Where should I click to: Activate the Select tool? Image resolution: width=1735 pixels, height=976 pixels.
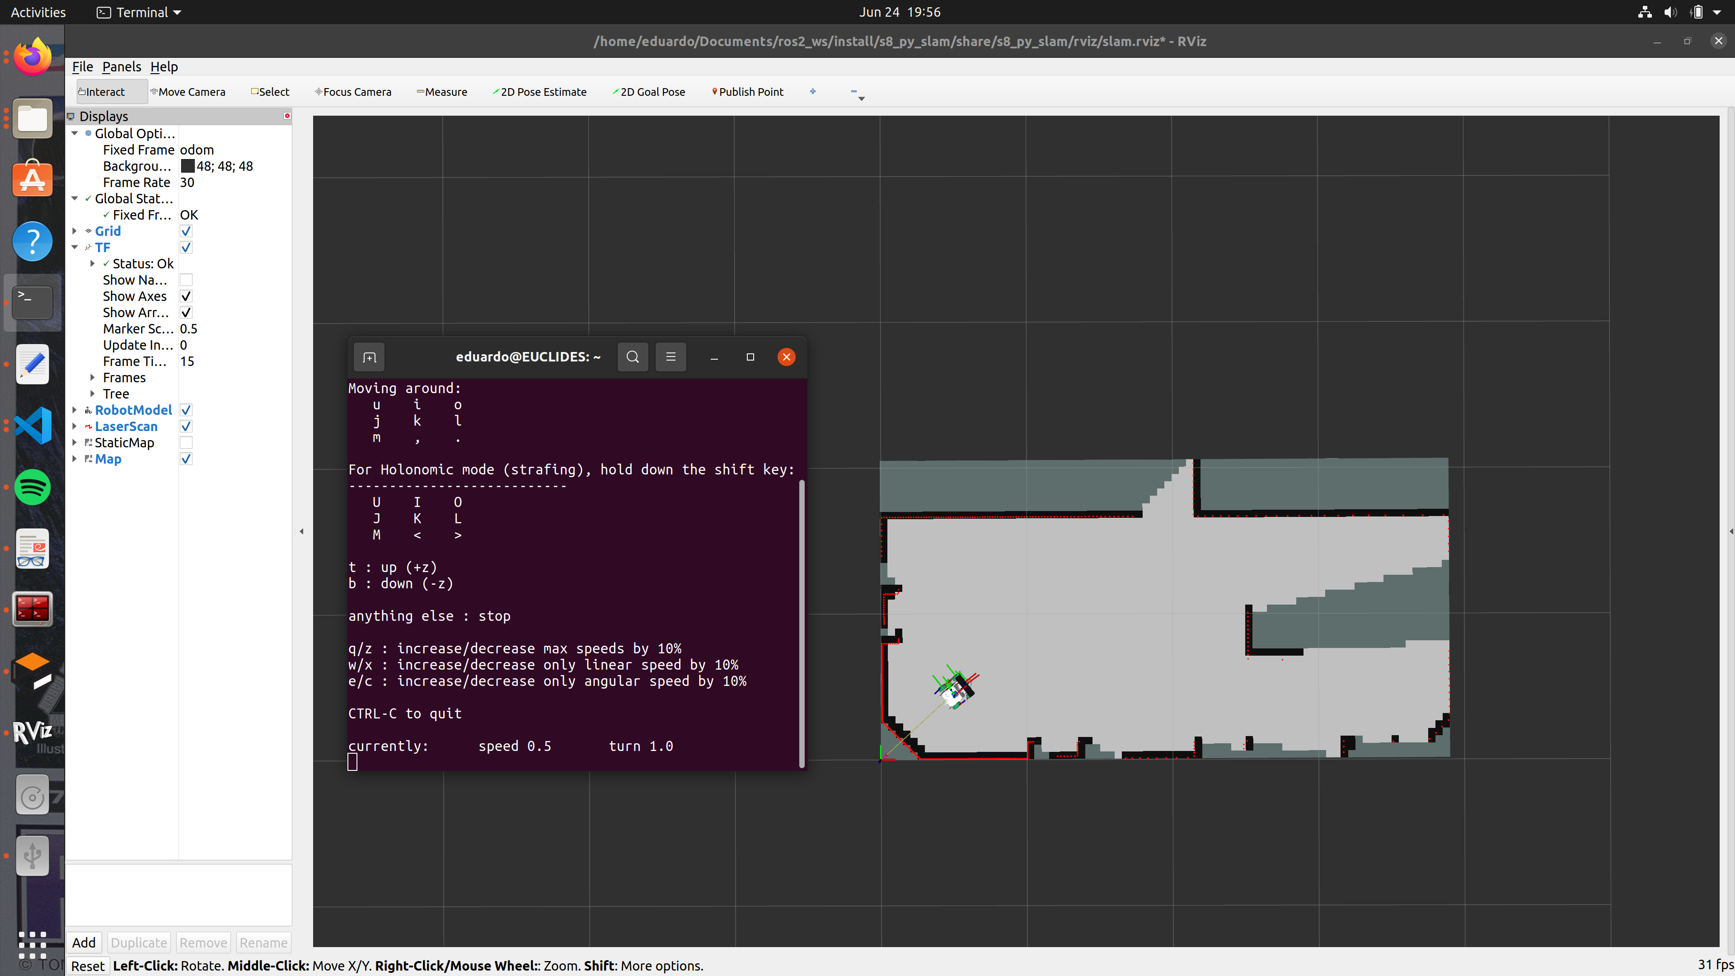point(270,92)
